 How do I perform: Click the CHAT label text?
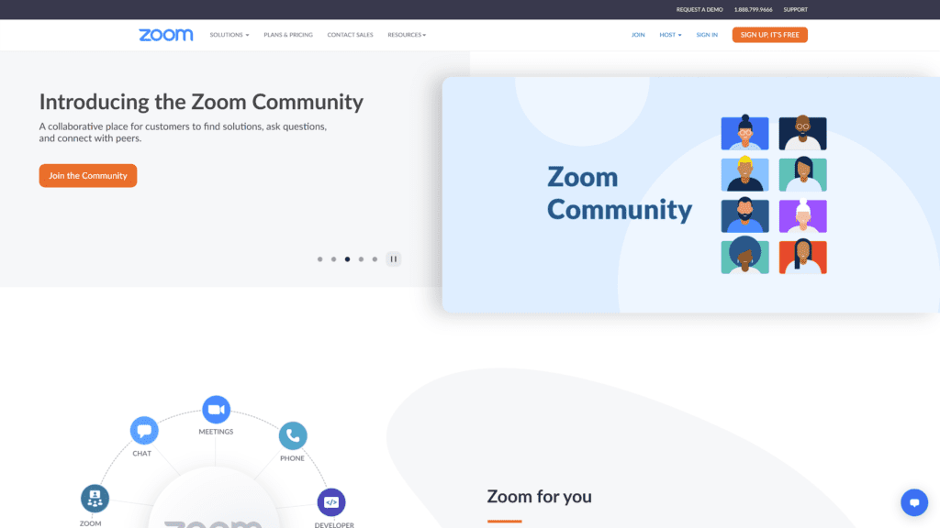[142, 454]
